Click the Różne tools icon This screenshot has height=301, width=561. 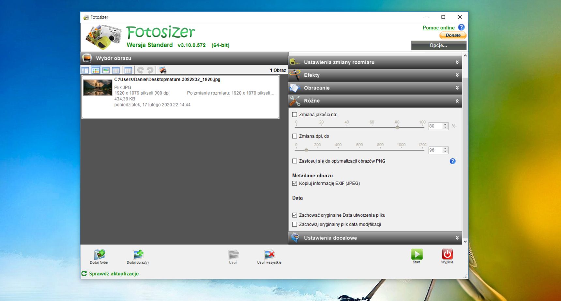click(295, 101)
